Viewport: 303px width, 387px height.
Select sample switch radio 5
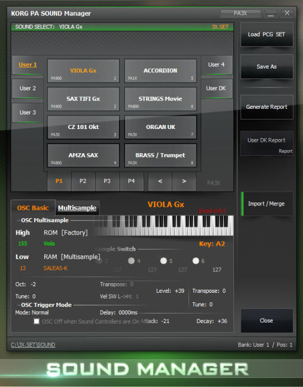point(163,261)
